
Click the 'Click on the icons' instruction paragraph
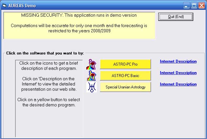coord(48,66)
